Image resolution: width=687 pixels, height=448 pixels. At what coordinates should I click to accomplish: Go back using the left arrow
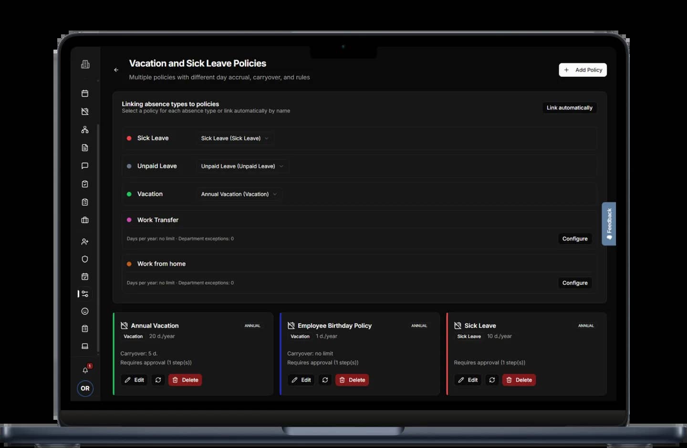tap(116, 70)
